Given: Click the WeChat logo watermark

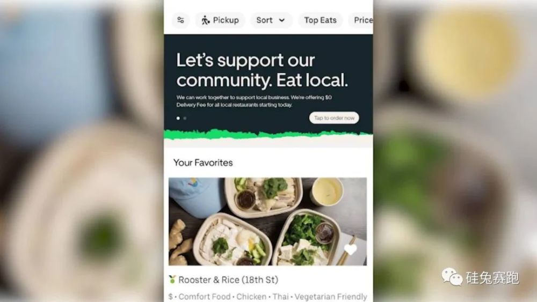Looking at the screenshot, I should 452,276.
